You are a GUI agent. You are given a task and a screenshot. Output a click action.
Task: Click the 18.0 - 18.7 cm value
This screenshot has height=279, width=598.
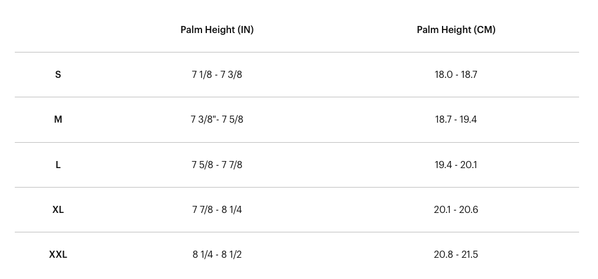pyautogui.click(x=456, y=74)
